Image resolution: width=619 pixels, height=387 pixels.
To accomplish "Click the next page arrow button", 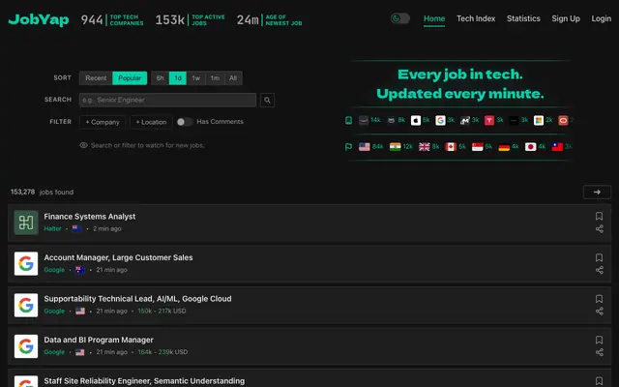I will coord(597,192).
